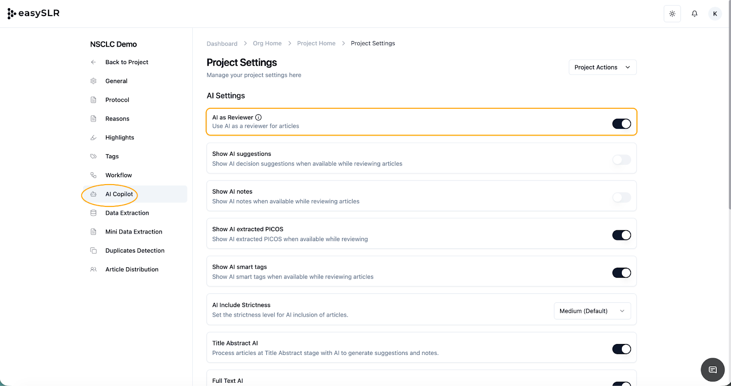Toggle the light/dark theme sun icon
The height and width of the screenshot is (386, 731).
pyautogui.click(x=672, y=14)
